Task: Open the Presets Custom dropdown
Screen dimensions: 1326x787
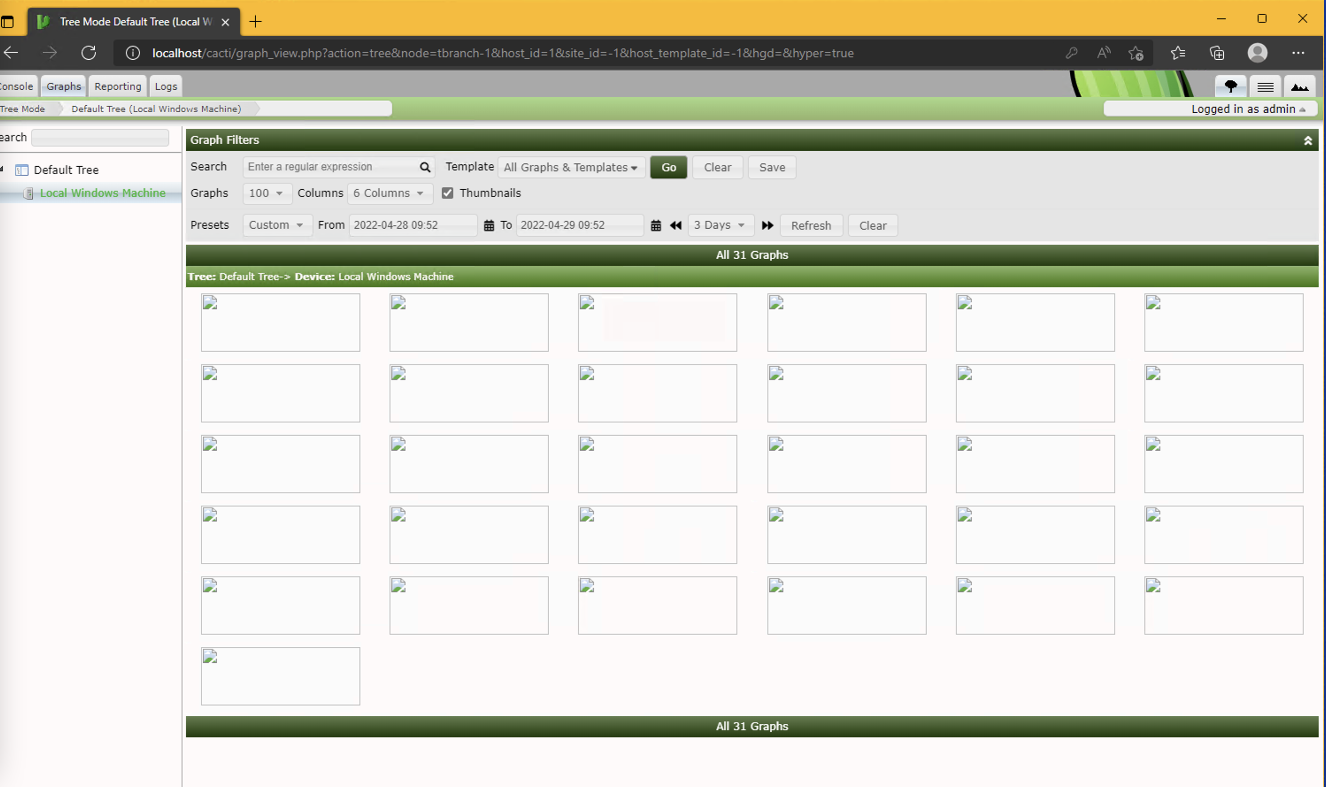Action: coord(278,225)
